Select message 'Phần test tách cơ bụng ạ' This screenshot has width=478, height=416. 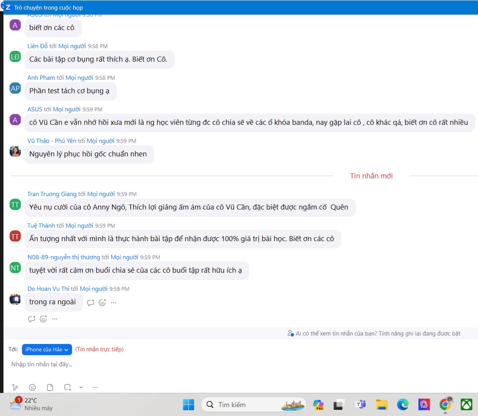(70, 91)
